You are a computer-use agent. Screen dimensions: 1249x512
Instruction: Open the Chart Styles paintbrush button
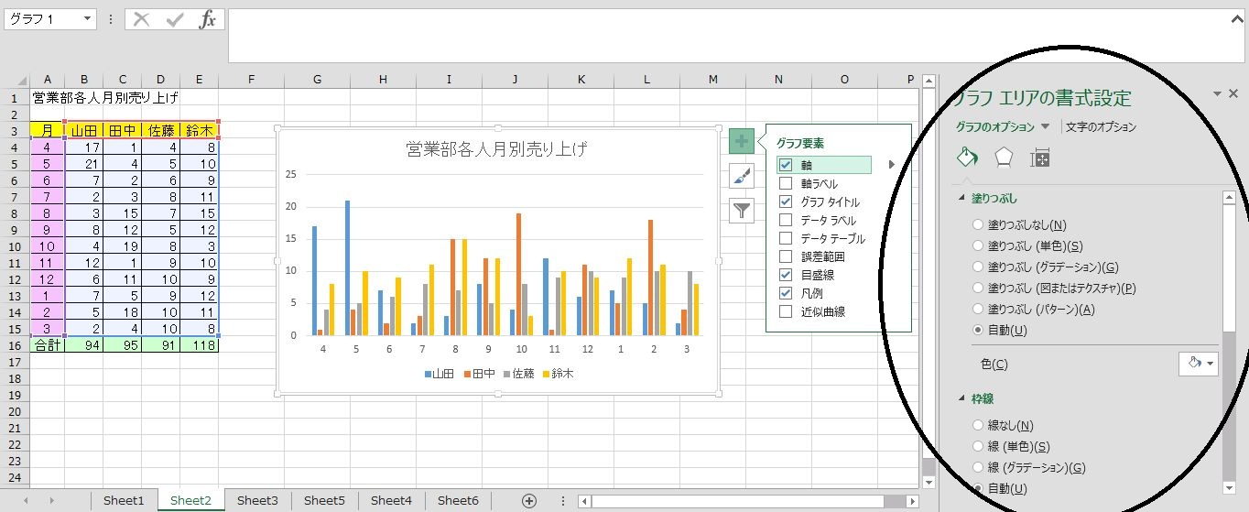(x=741, y=176)
